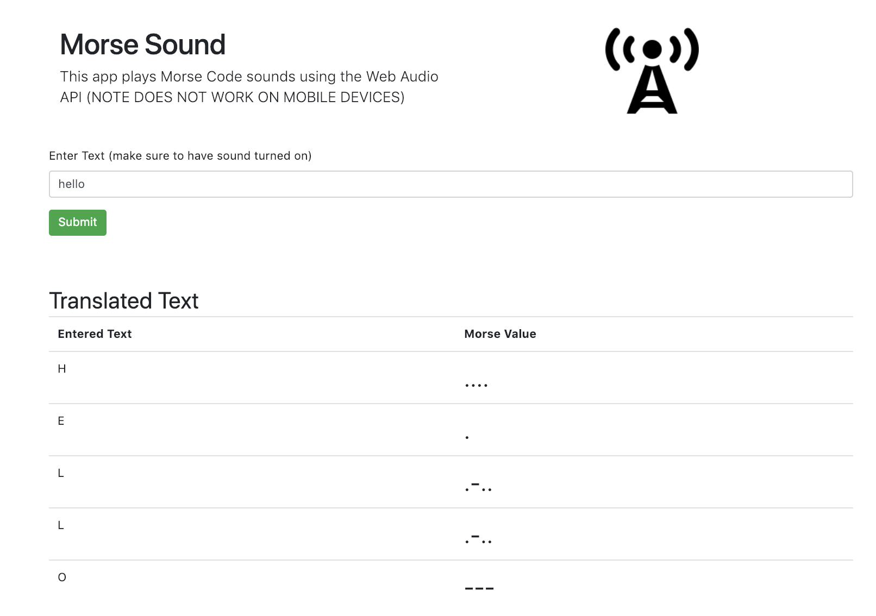
Task: Click the Morse code of the L row above O
Action: coord(478,539)
